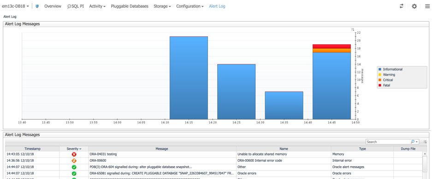This screenshot has height=179, width=433.
Task: Open the Pluggable Databases tab
Action: (130, 6)
